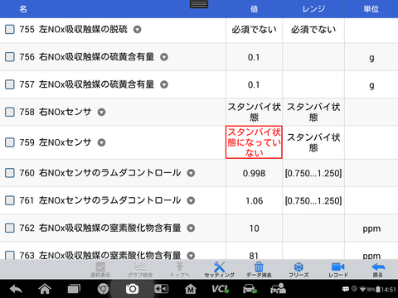
Task: Click the 単位 column header
Action: [371, 9]
